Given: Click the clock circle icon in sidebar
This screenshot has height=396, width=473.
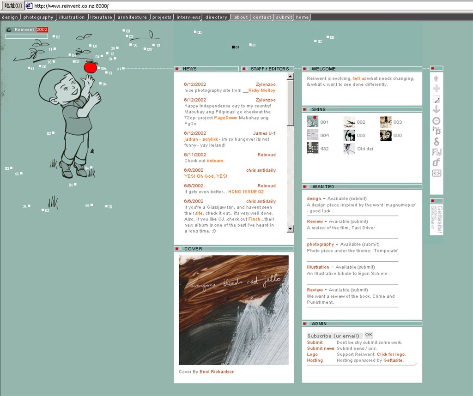Looking at the screenshot, I should (x=437, y=120).
